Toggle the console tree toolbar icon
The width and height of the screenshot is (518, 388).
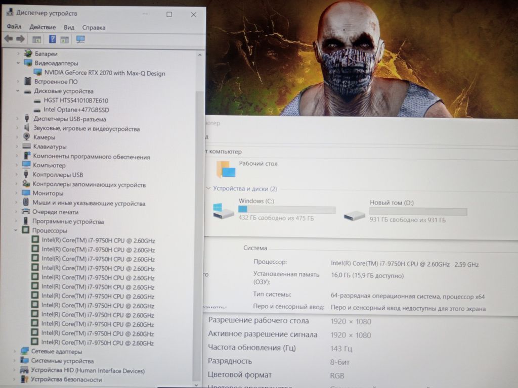tap(36, 39)
